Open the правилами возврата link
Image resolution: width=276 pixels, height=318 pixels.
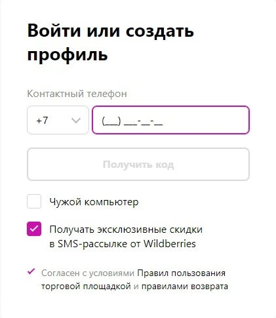point(185,287)
